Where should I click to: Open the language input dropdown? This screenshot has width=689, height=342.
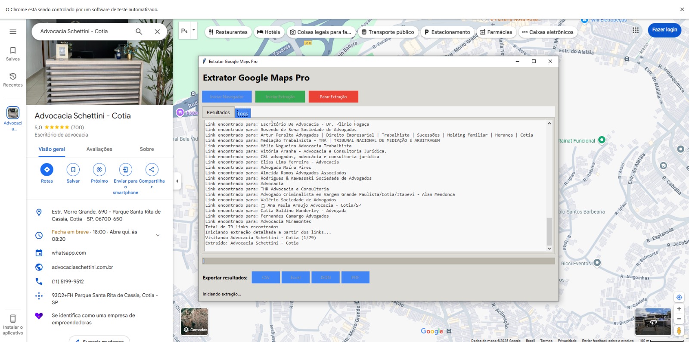tap(188, 31)
